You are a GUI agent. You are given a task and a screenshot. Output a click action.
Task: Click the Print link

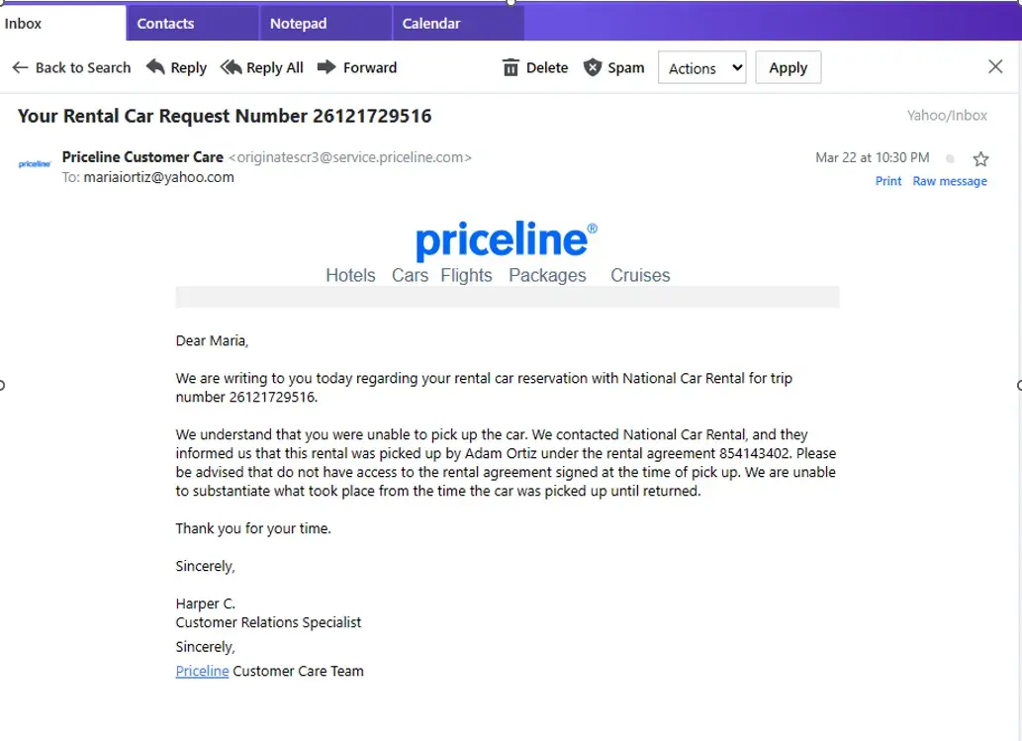tap(888, 181)
